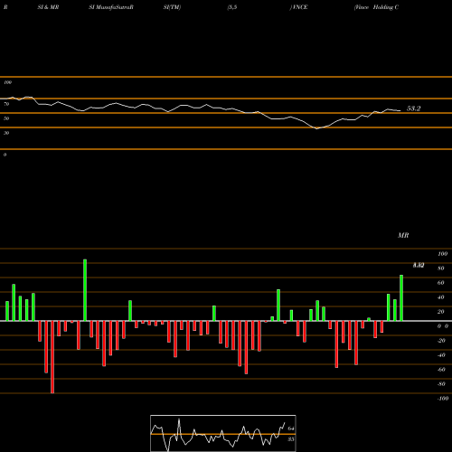This screenshot has height=452, width=452.
Task: Click the 8.32 value beside MR chart
Action: click(x=419, y=265)
